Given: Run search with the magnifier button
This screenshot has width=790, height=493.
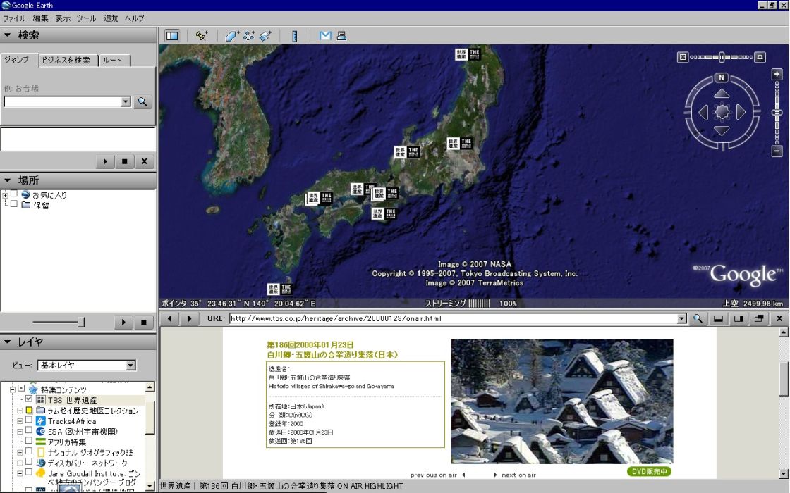Looking at the screenshot, I should (142, 101).
